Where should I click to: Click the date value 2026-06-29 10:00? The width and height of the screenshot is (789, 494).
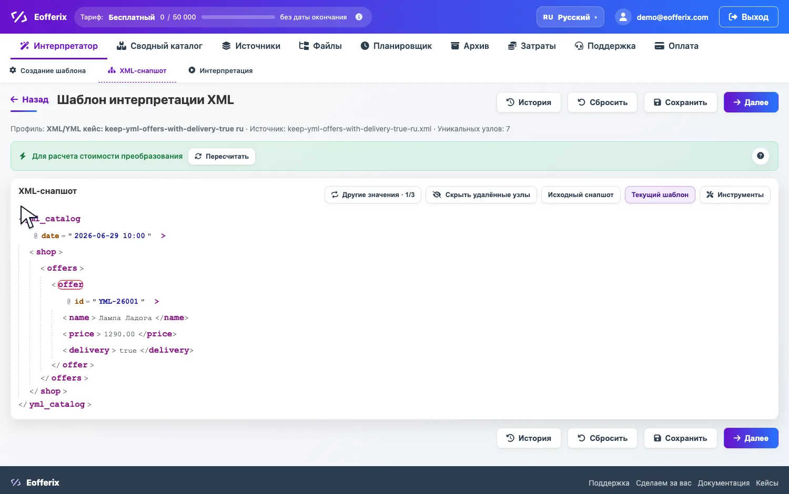[x=109, y=235]
